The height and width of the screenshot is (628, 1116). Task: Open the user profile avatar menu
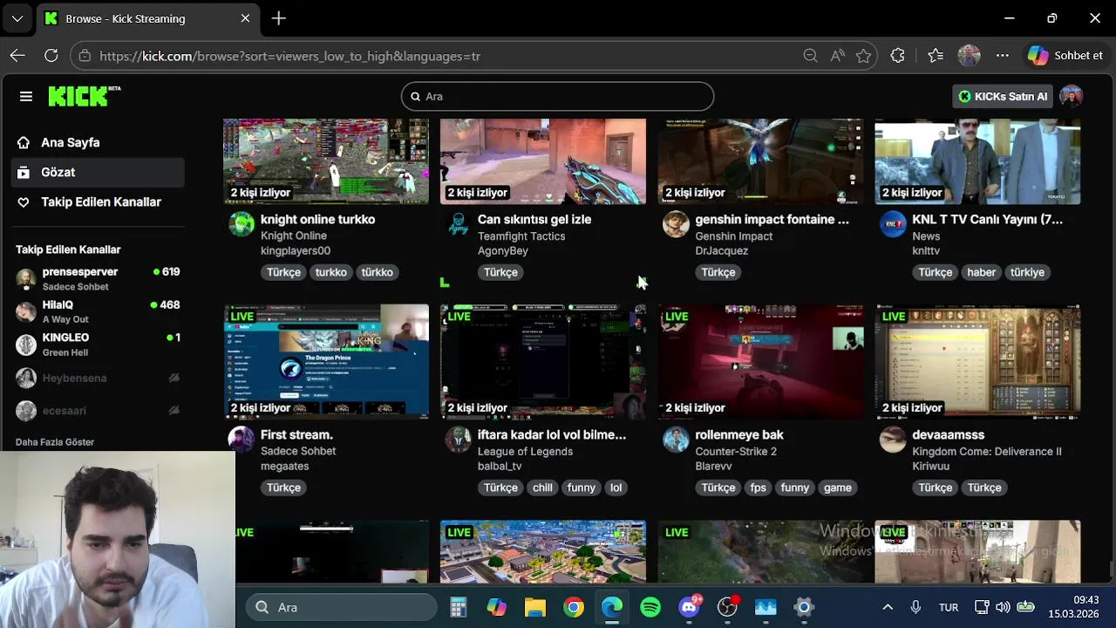[1072, 97]
